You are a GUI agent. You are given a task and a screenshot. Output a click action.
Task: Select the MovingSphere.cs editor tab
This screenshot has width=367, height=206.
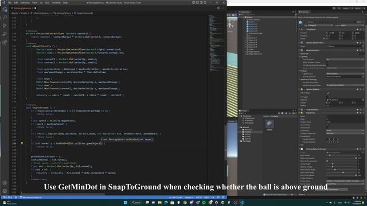pos(22,8)
